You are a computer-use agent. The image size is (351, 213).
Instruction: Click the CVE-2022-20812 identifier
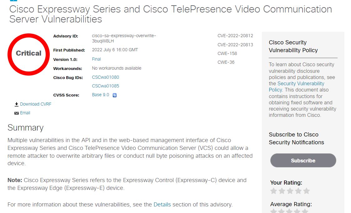(x=235, y=36)
